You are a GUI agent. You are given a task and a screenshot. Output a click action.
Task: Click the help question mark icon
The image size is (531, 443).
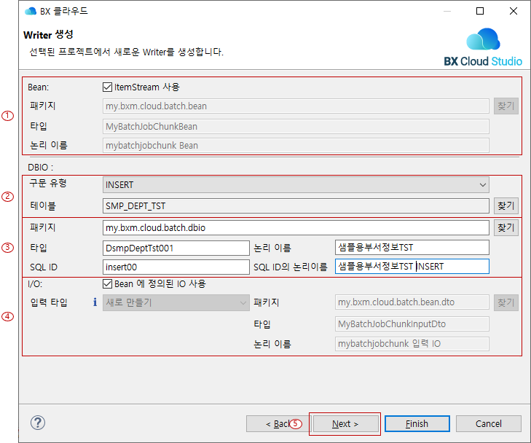[39, 423]
